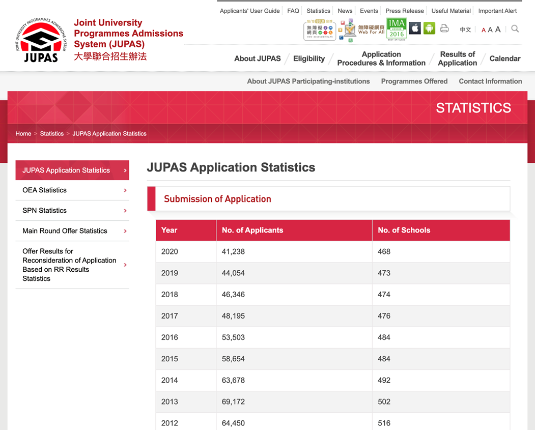Open the Apple iOS app link icon
This screenshot has width=535, height=430.
click(415, 28)
